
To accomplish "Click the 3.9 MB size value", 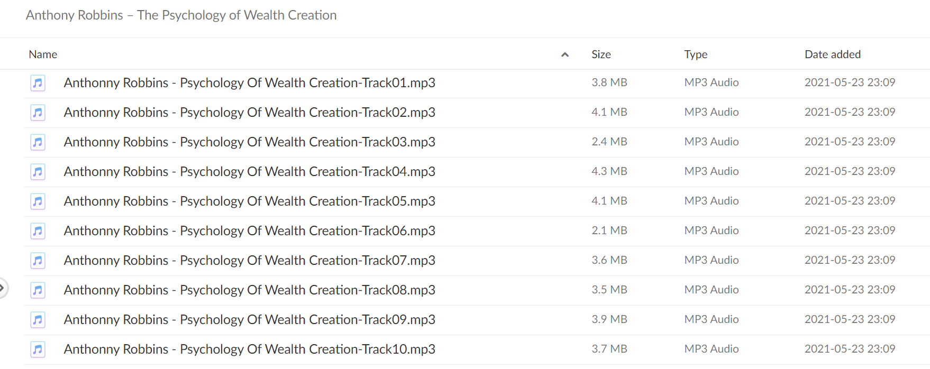I will click(x=609, y=319).
